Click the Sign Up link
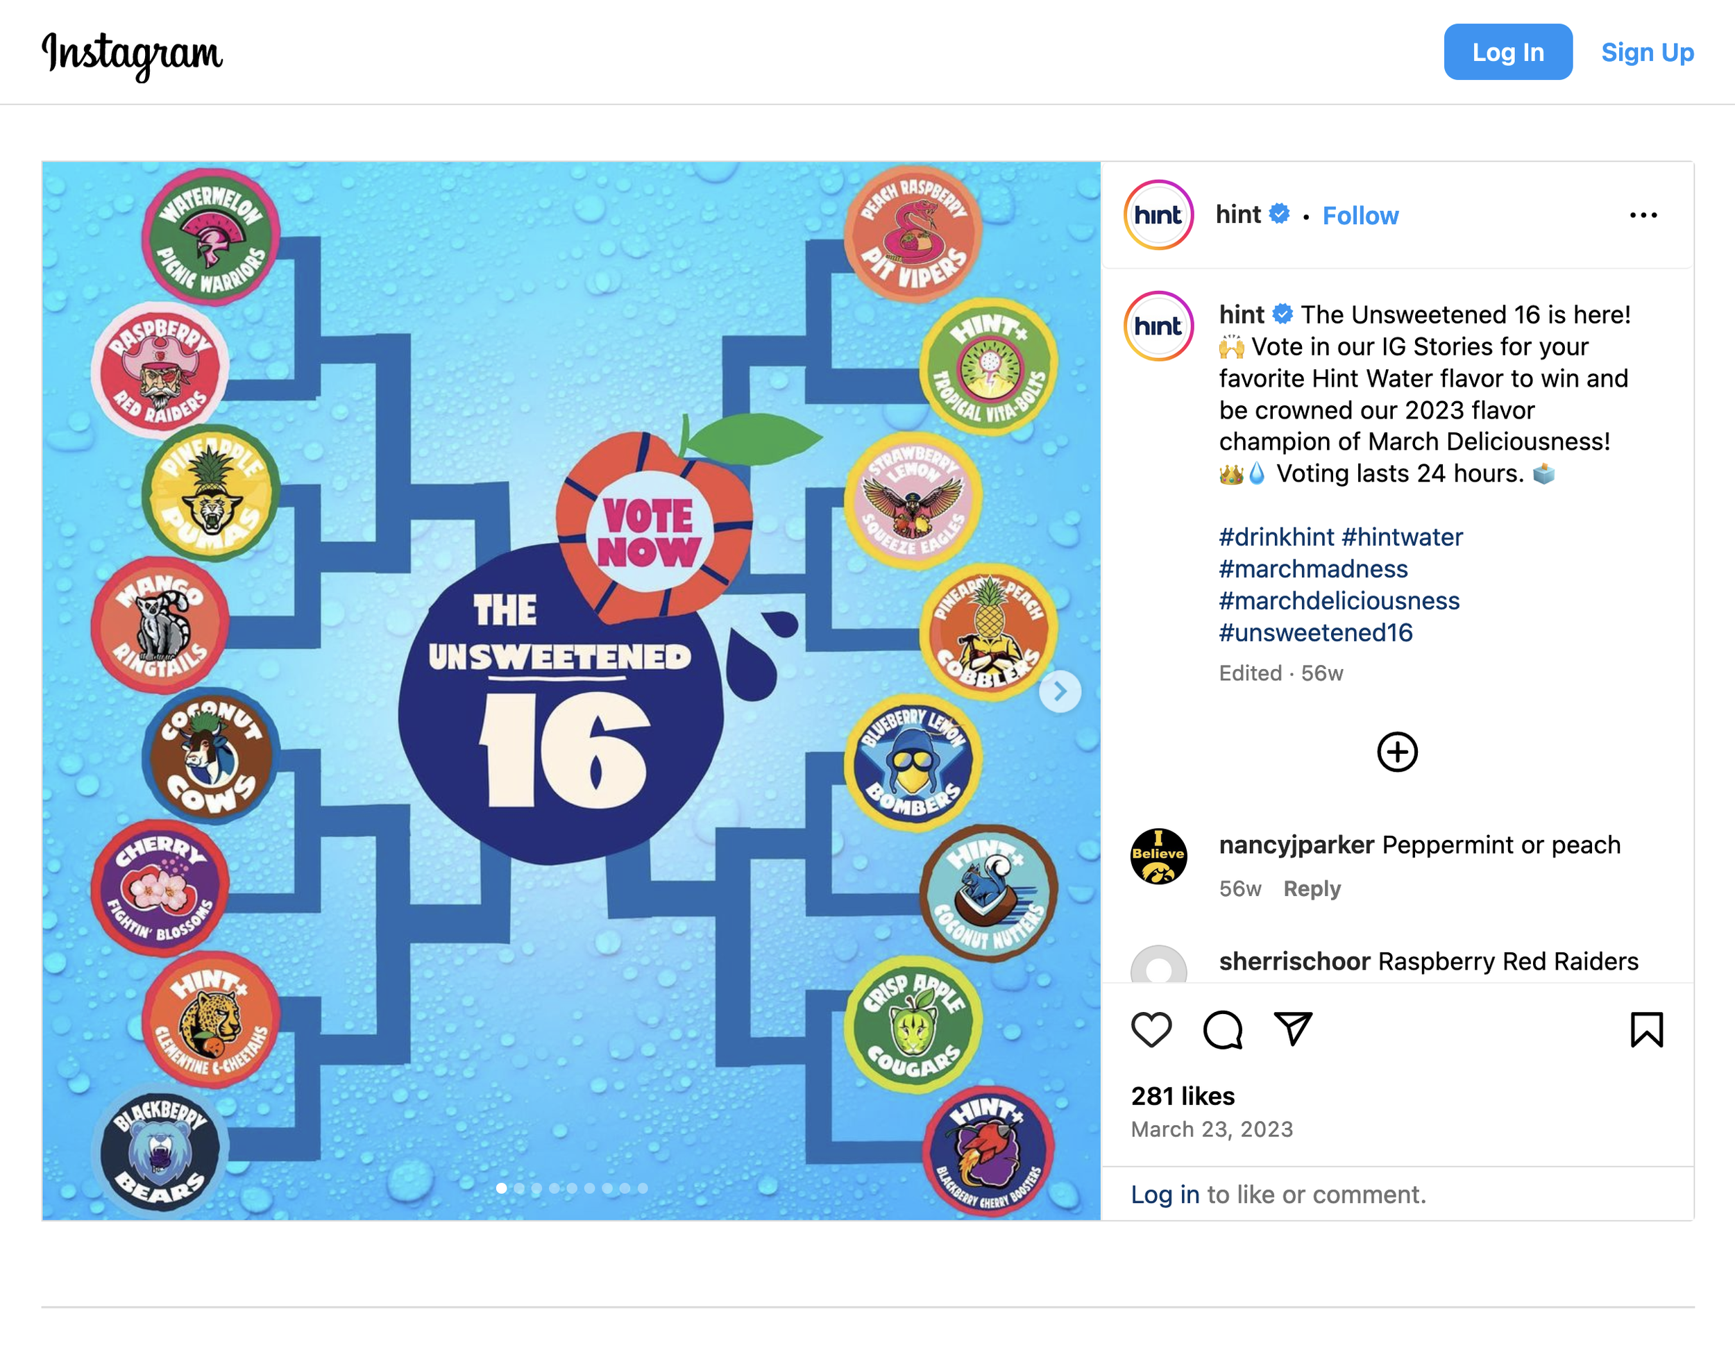 1647,53
